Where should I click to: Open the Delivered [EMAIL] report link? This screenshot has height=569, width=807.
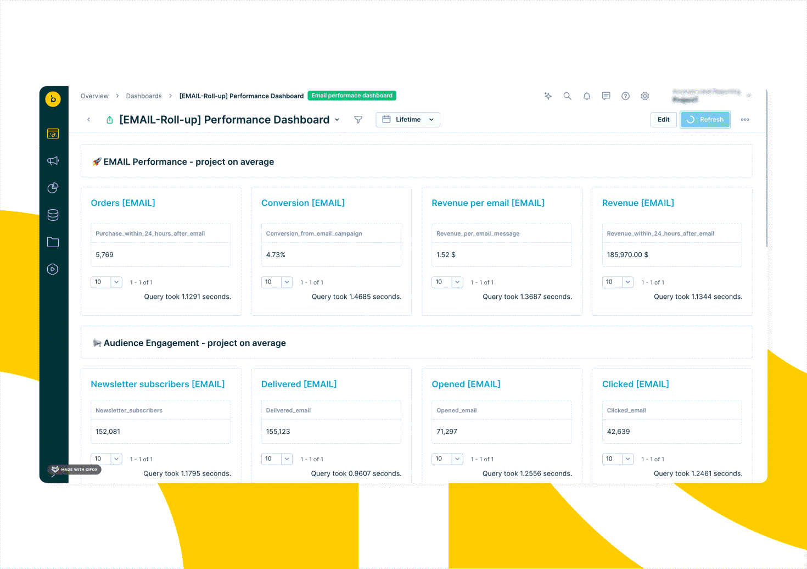click(x=299, y=384)
